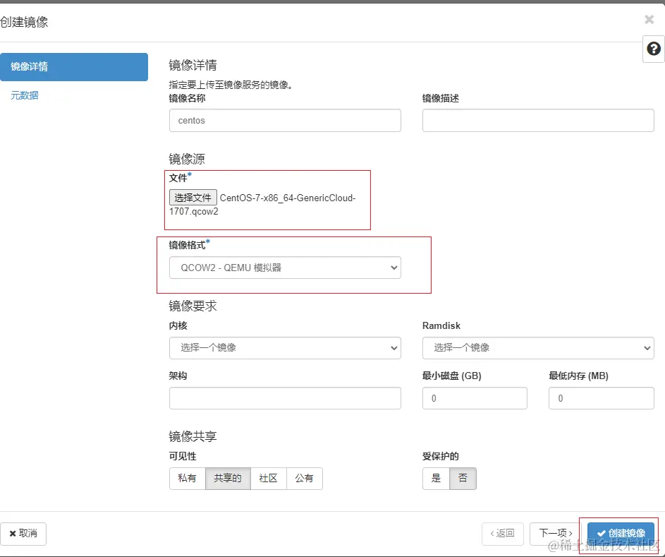This screenshot has width=665, height=557.
Task: Focus the 镜像描述 input field
Action: point(538,121)
